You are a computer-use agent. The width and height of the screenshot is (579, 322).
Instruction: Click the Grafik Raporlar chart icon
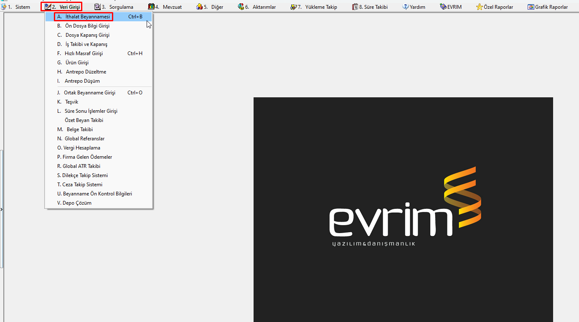(x=531, y=7)
